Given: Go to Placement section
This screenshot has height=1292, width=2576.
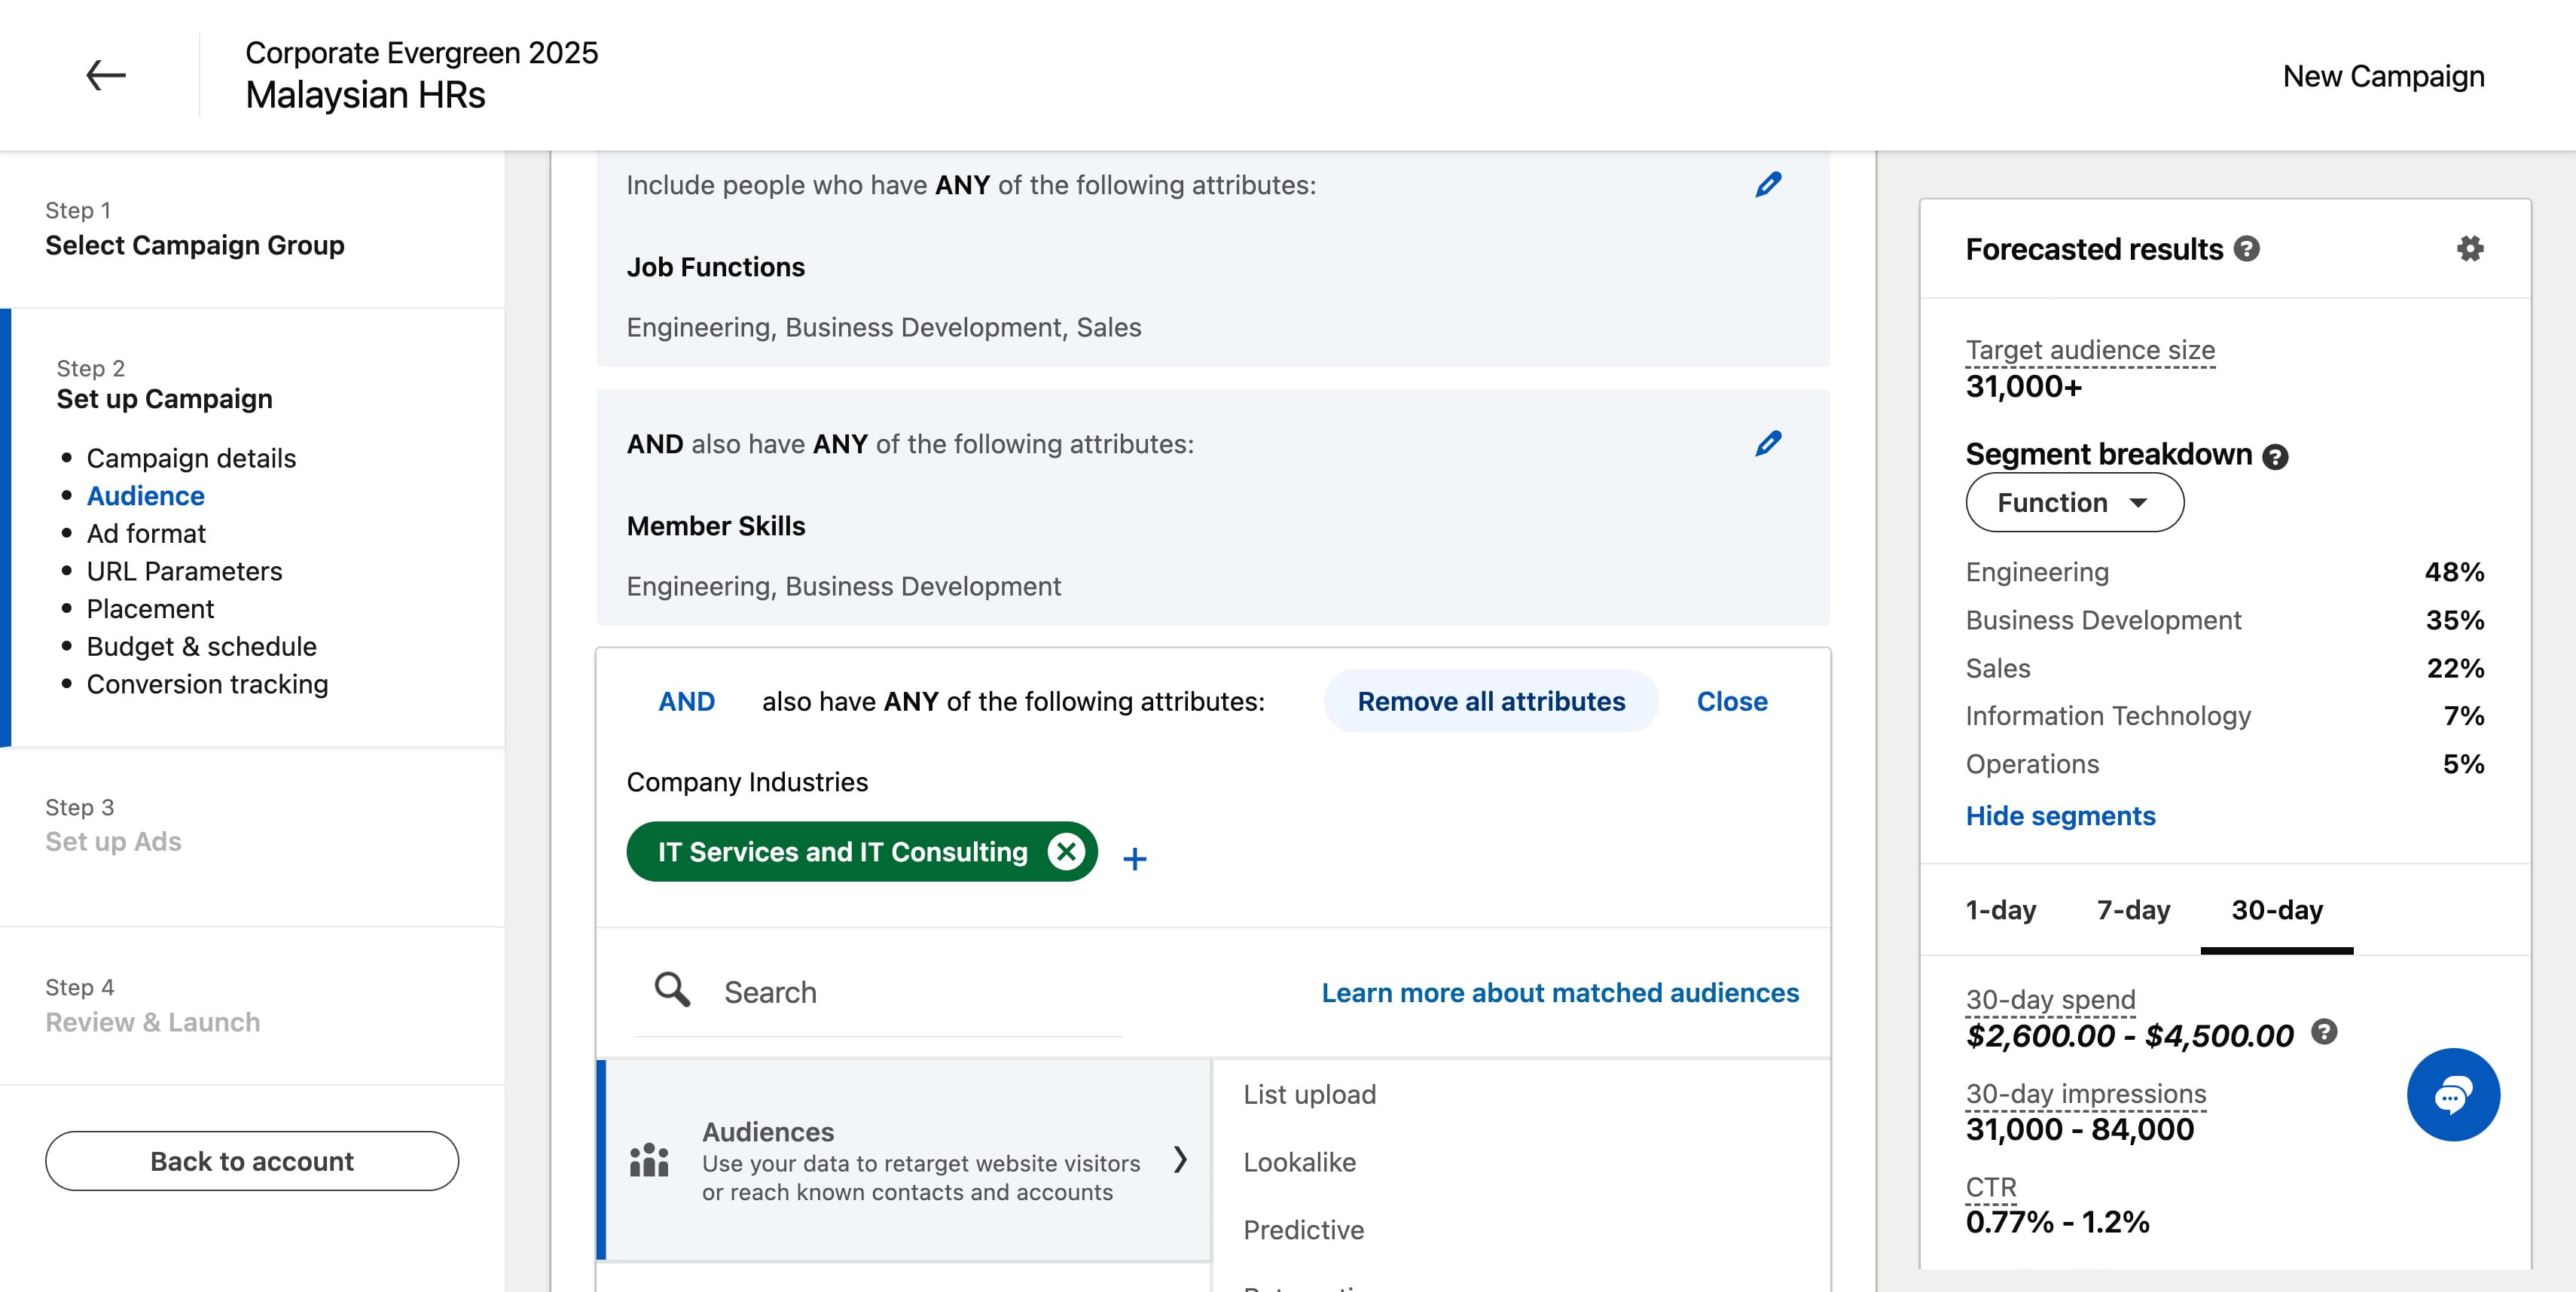Looking at the screenshot, I should pos(150,608).
